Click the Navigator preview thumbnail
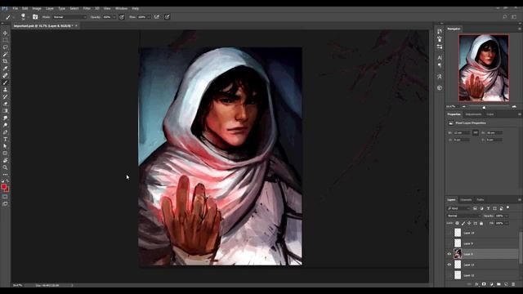The image size is (523, 294). point(484,68)
